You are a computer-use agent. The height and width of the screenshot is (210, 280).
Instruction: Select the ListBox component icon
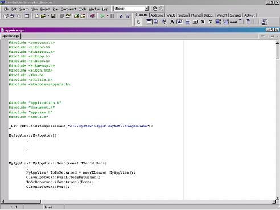coord(218,22)
